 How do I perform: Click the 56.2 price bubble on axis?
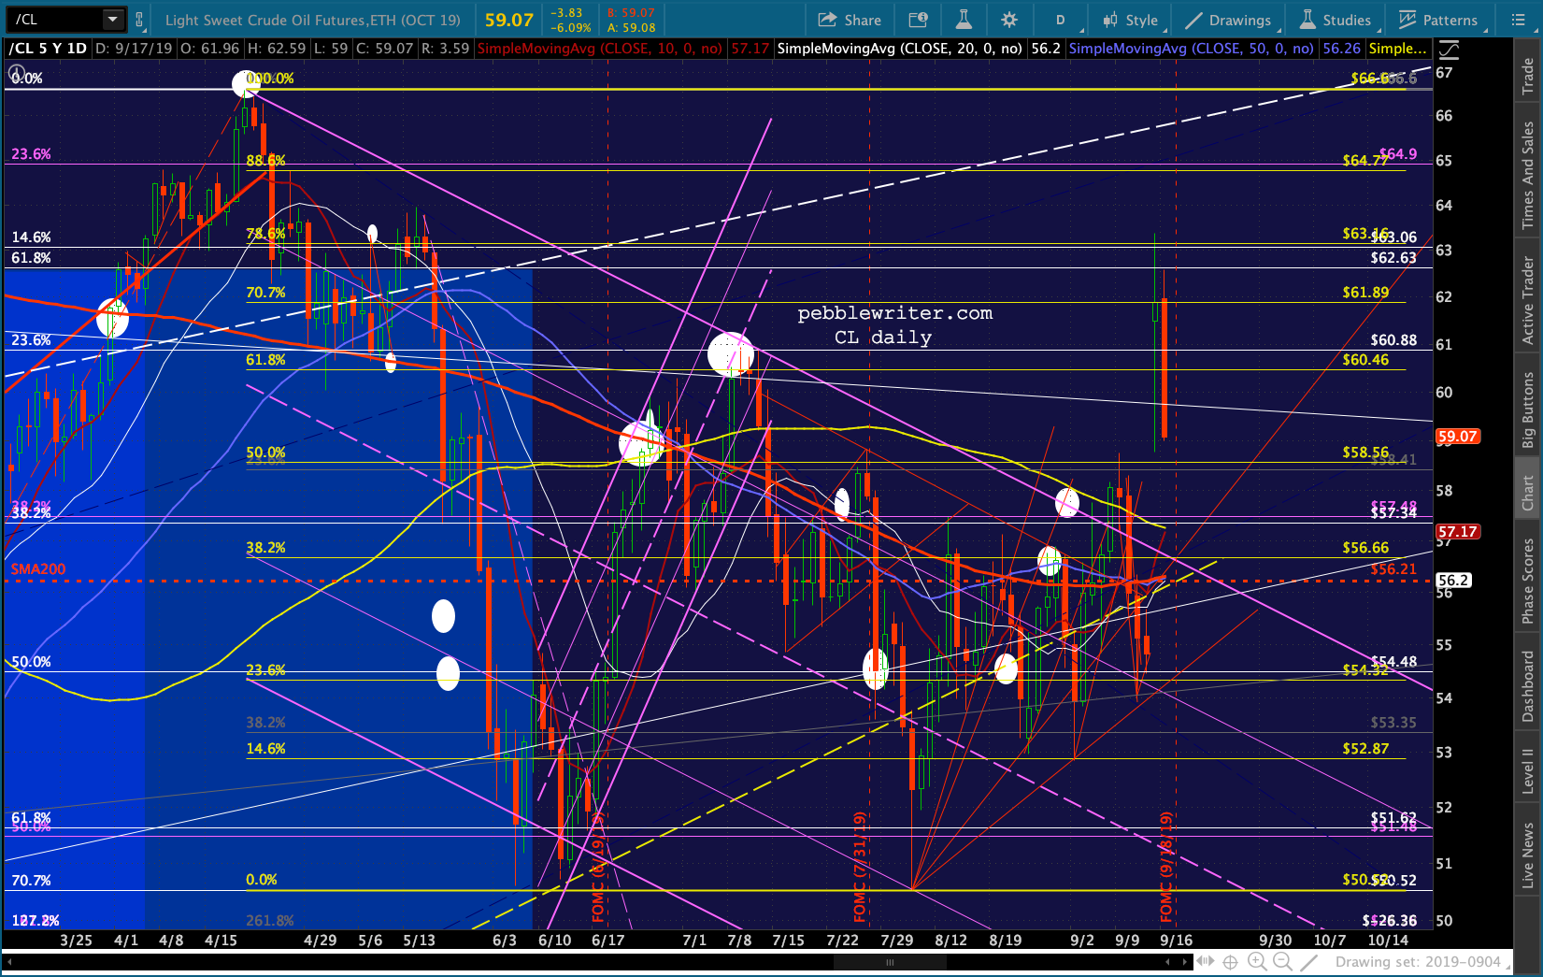click(1453, 581)
